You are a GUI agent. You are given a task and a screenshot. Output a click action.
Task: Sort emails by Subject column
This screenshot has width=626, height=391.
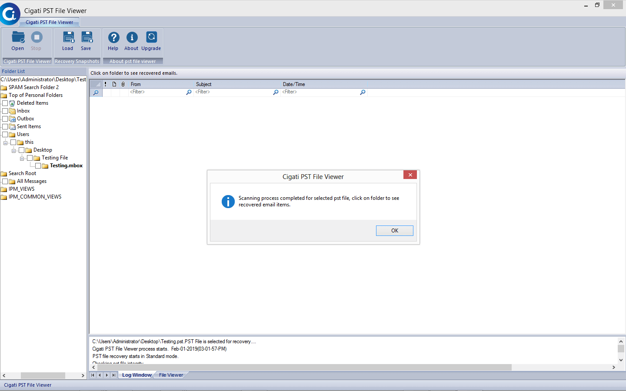(237, 84)
